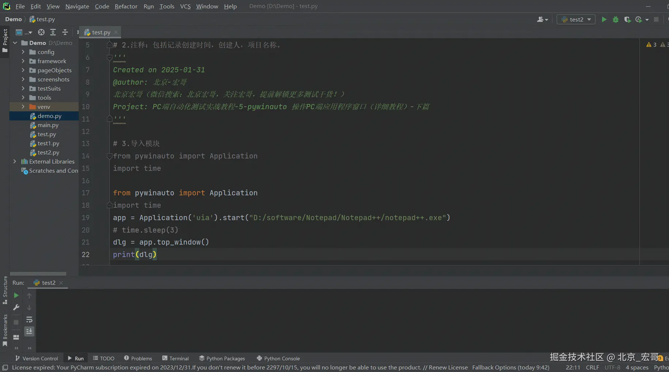Image resolution: width=669 pixels, height=372 pixels.
Task: Open the test2 run configuration dropdown
Action: 576,19
